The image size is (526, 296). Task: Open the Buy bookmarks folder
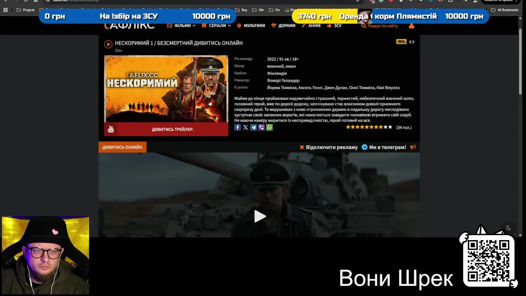tap(241, 10)
